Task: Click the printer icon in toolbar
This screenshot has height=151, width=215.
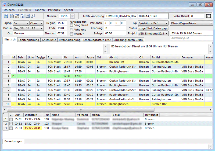Action: point(12,16)
